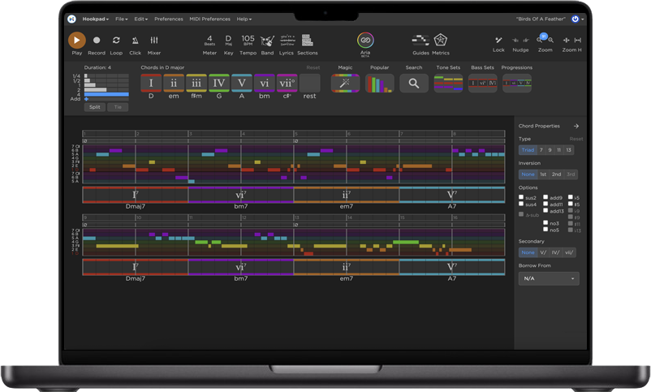Click the Split button

[95, 107]
